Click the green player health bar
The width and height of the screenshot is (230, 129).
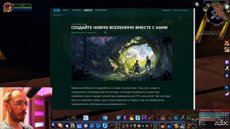pyautogui.click(x=22, y=8)
